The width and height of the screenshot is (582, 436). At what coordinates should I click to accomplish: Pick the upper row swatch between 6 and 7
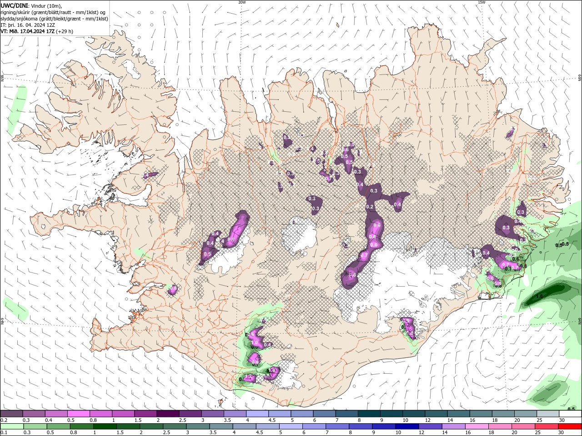coord(325,414)
